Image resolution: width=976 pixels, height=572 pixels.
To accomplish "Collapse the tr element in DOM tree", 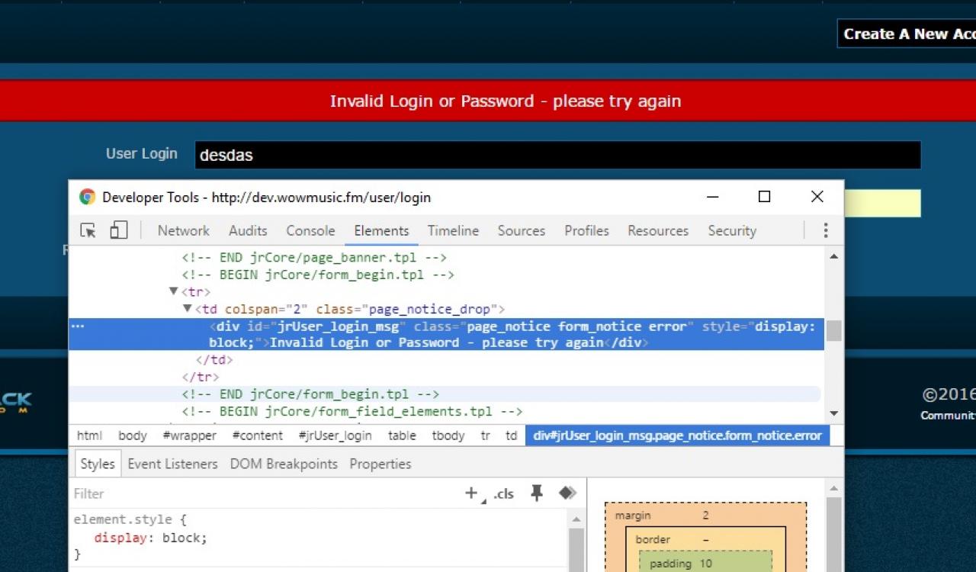I will (x=173, y=291).
